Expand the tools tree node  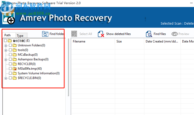[6, 50]
